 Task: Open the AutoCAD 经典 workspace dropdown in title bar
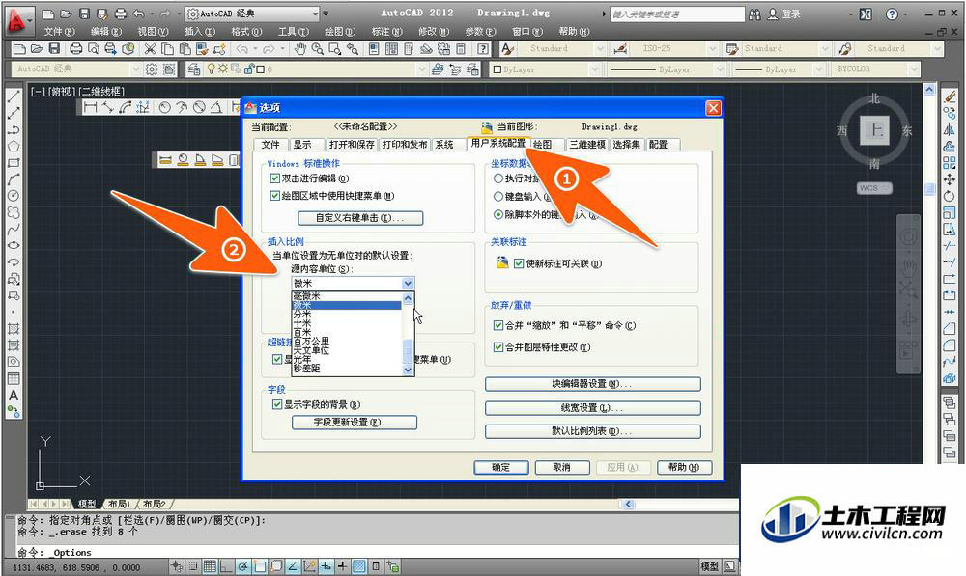coord(252,14)
